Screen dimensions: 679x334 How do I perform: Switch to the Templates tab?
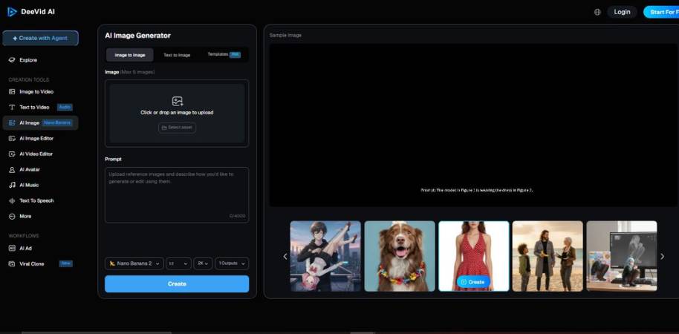point(223,55)
